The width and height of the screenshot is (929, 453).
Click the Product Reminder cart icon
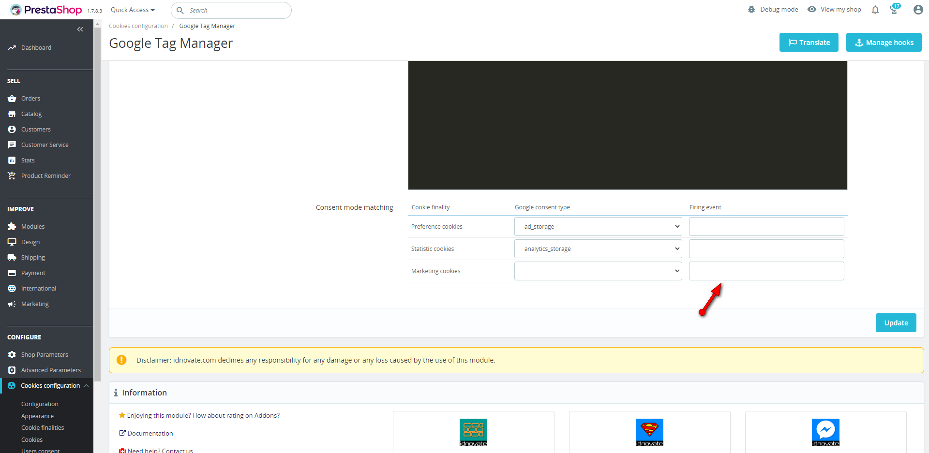(x=12, y=176)
